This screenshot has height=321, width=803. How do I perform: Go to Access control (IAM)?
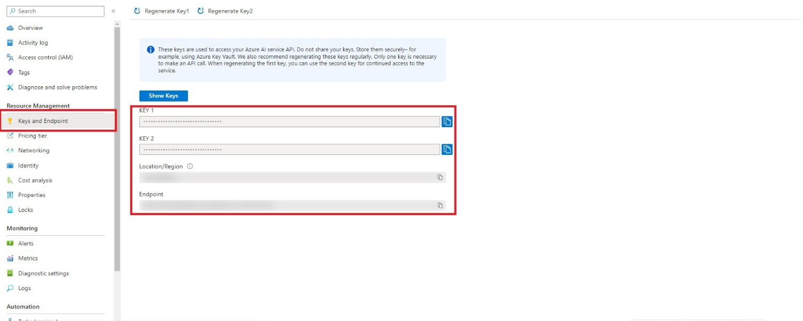pos(45,57)
